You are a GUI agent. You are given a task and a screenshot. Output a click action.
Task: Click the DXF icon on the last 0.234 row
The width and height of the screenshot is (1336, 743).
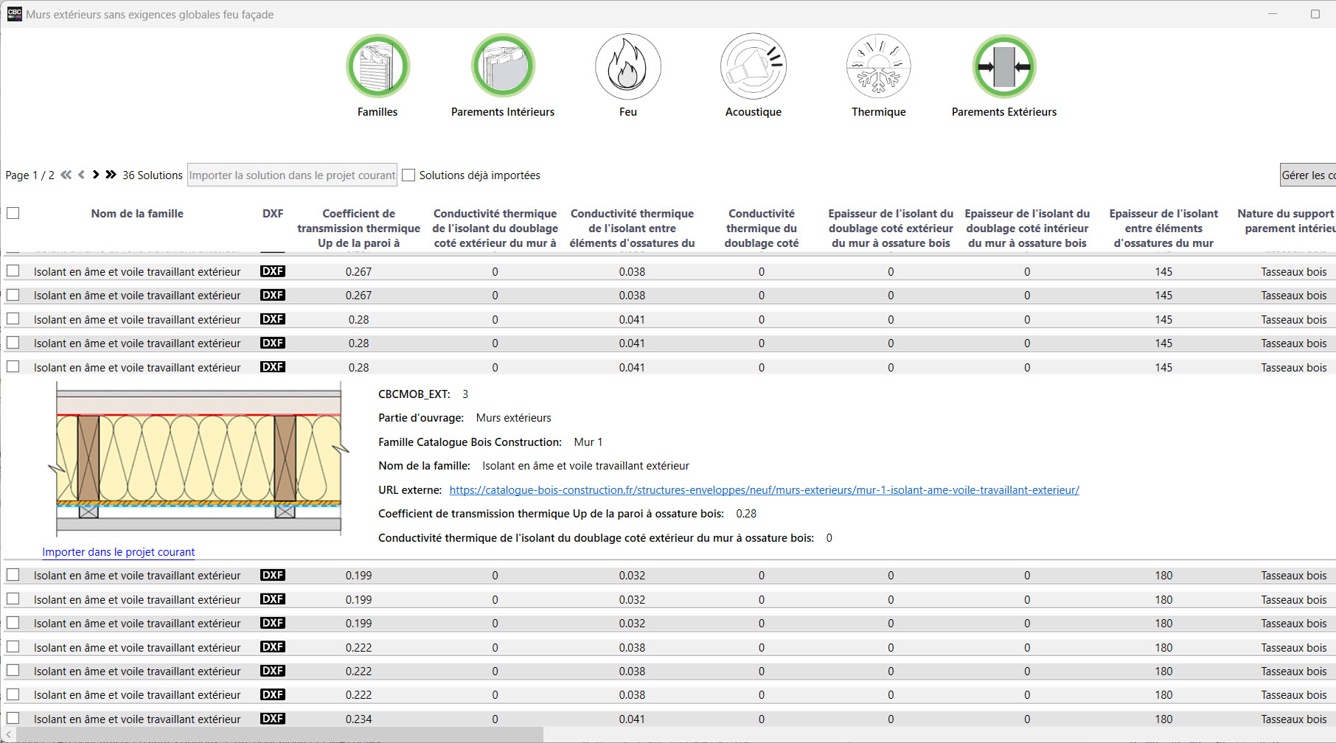tap(272, 719)
